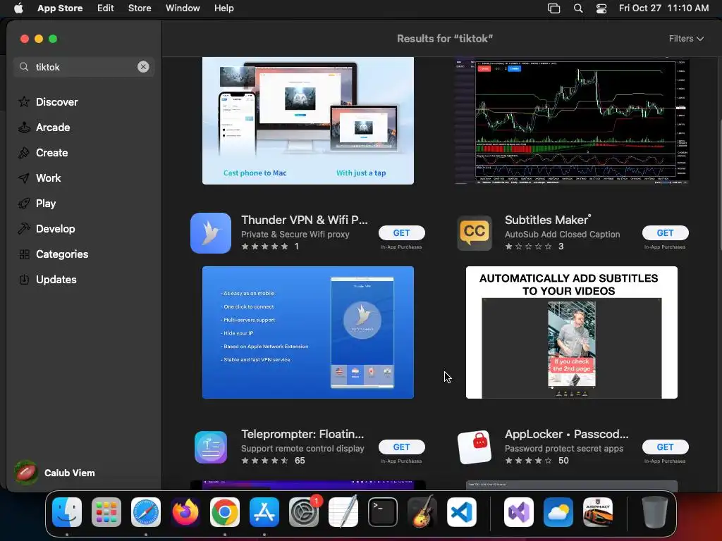
Task: Focus the search field containing tiktok
Action: click(x=83, y=67)
